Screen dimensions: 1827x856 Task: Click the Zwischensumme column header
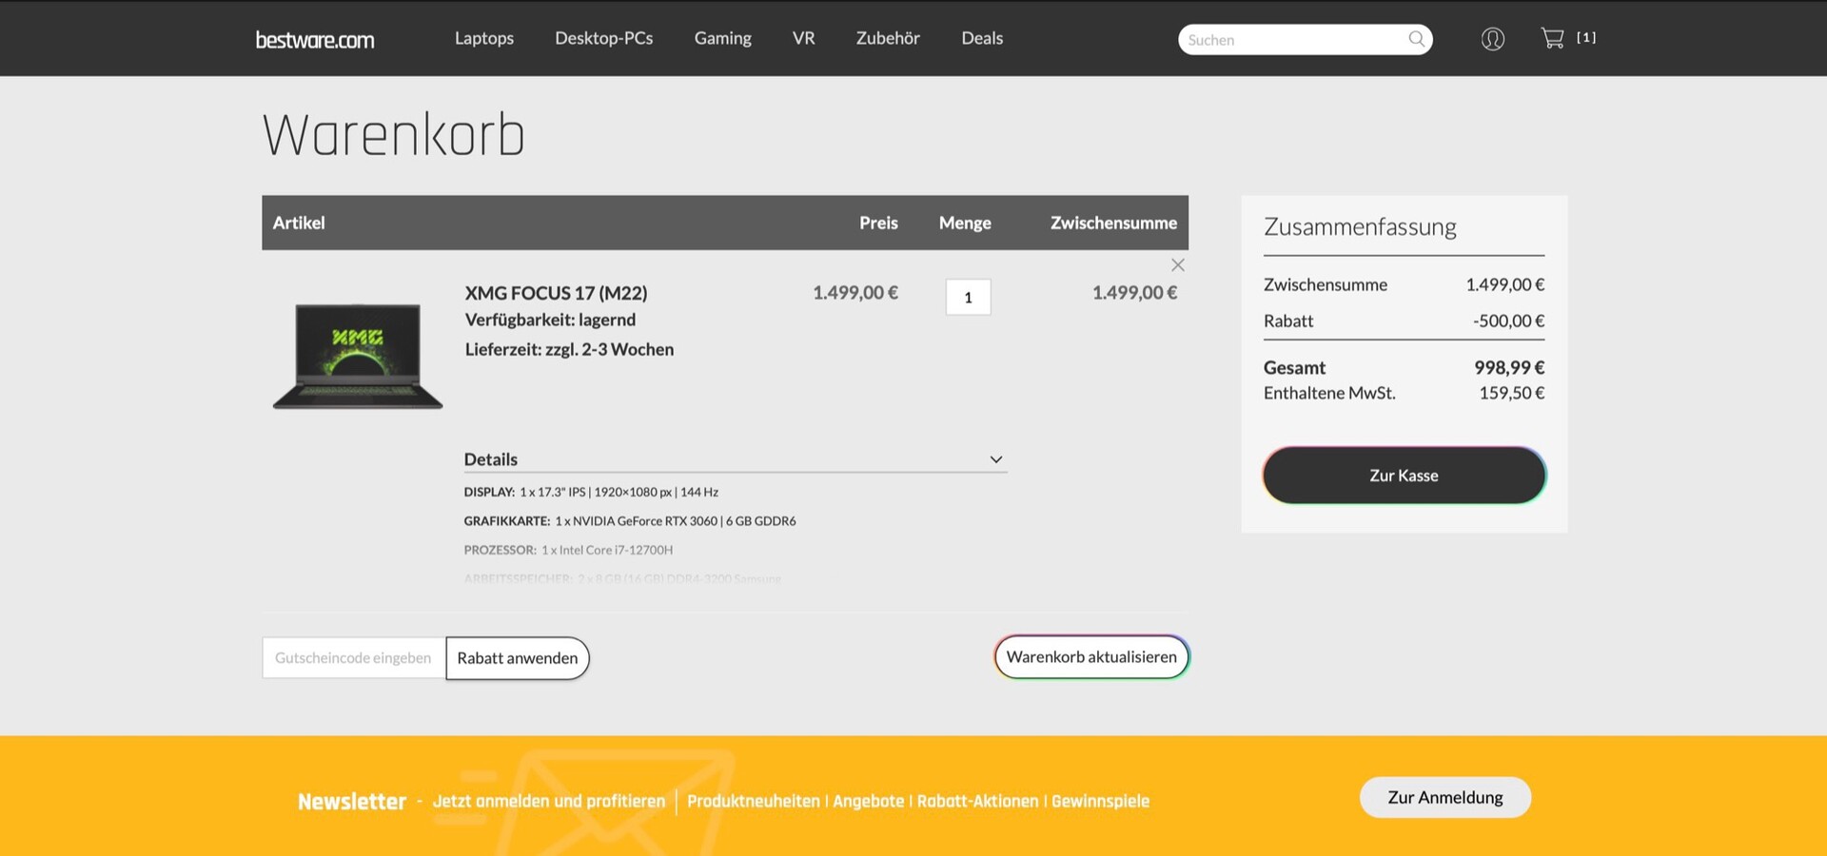point(1113,223)
